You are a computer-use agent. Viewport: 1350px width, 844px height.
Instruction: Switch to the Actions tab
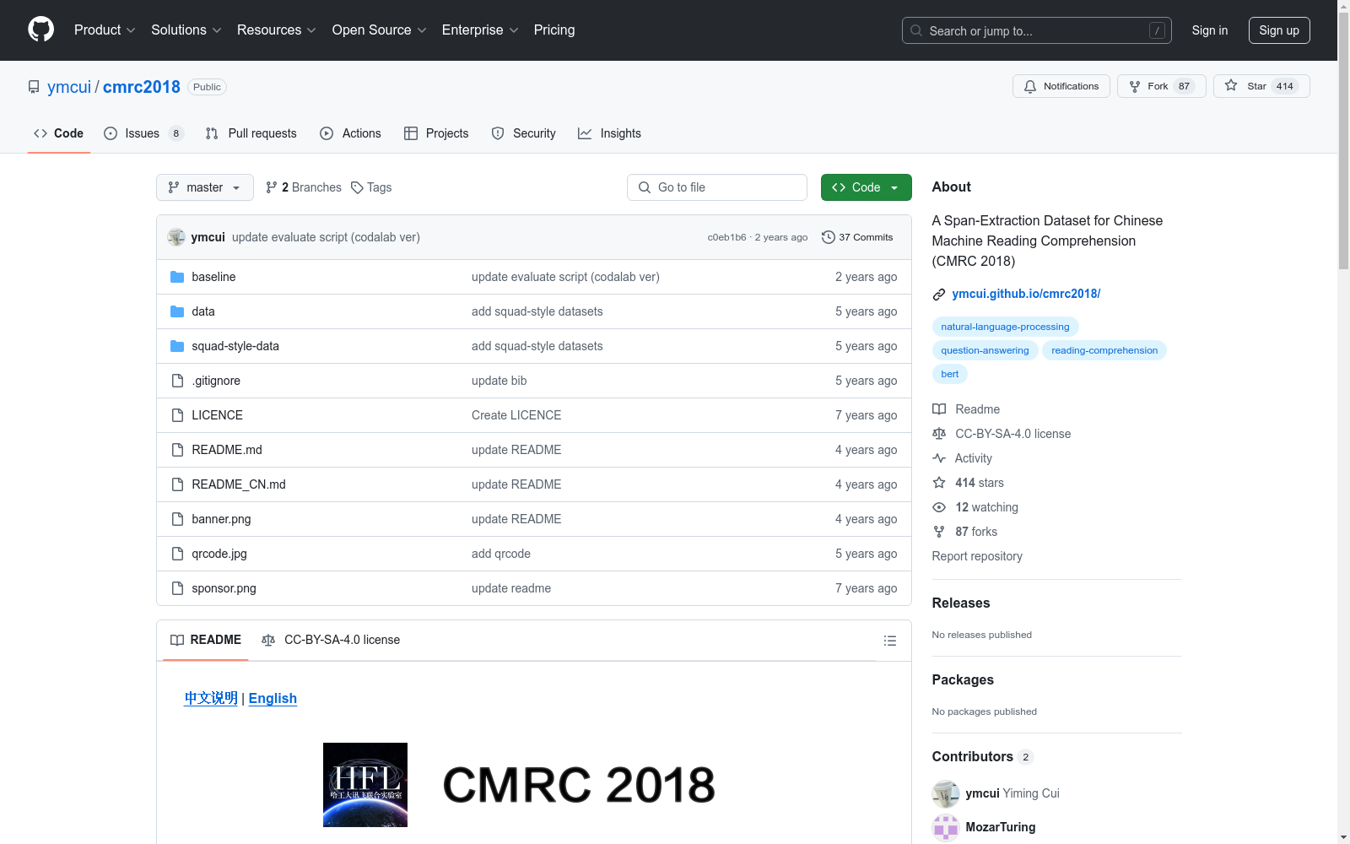(x=350, y=133)
